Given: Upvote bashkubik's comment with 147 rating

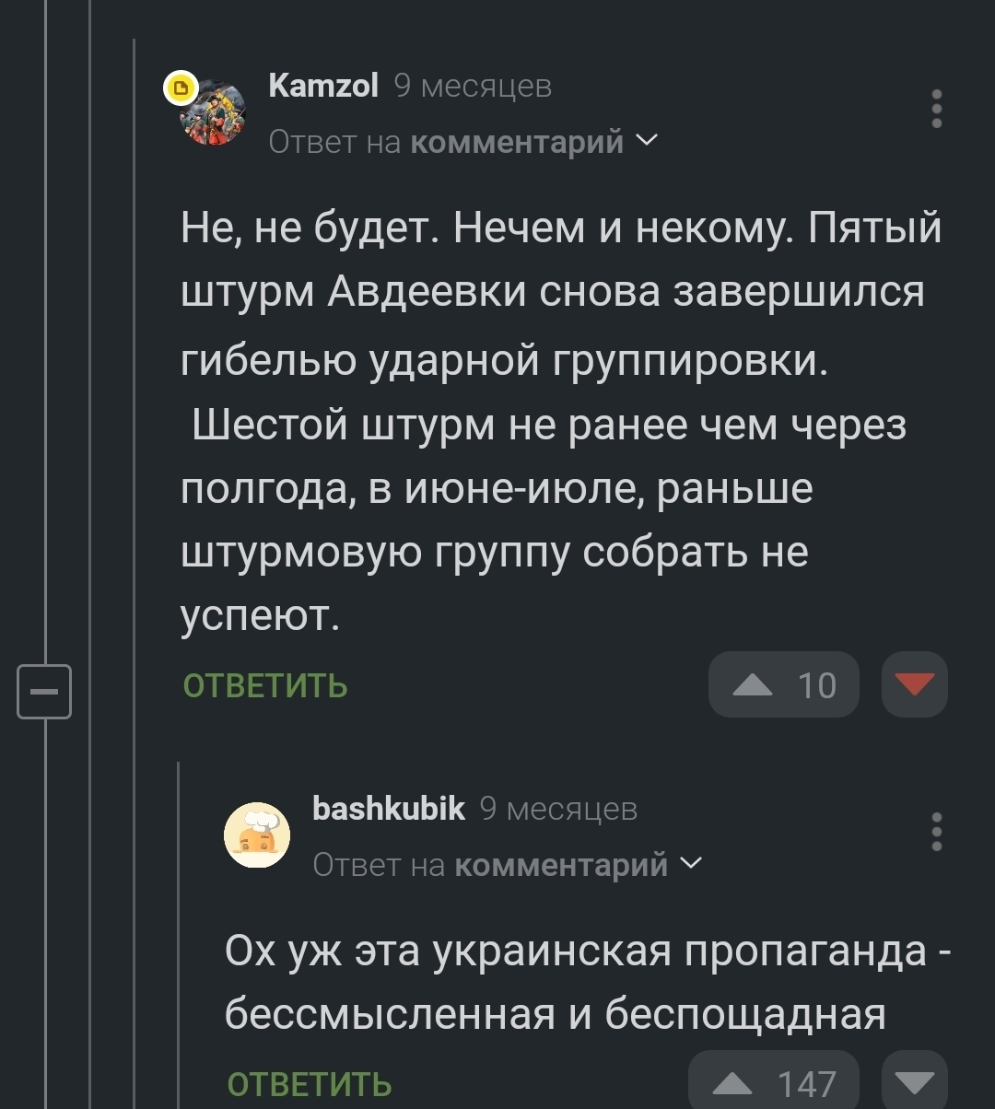Looking at the screenshot, I should [773, 1083].
